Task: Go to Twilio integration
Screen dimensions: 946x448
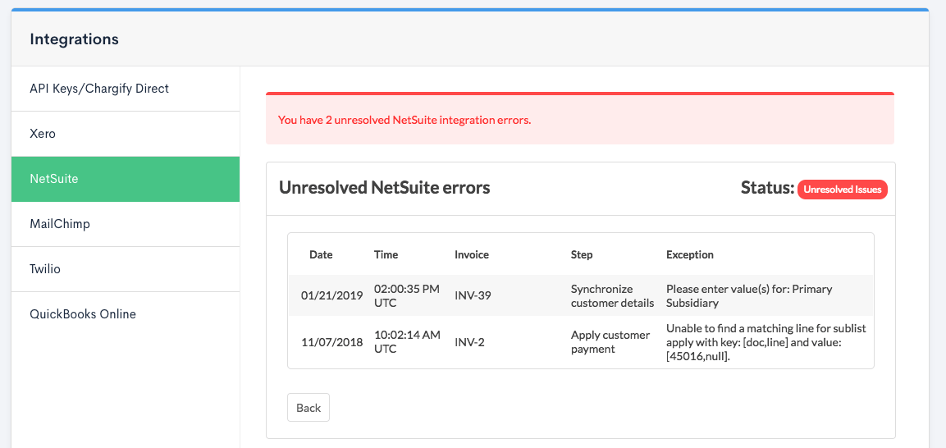Action: click(126, 269)
